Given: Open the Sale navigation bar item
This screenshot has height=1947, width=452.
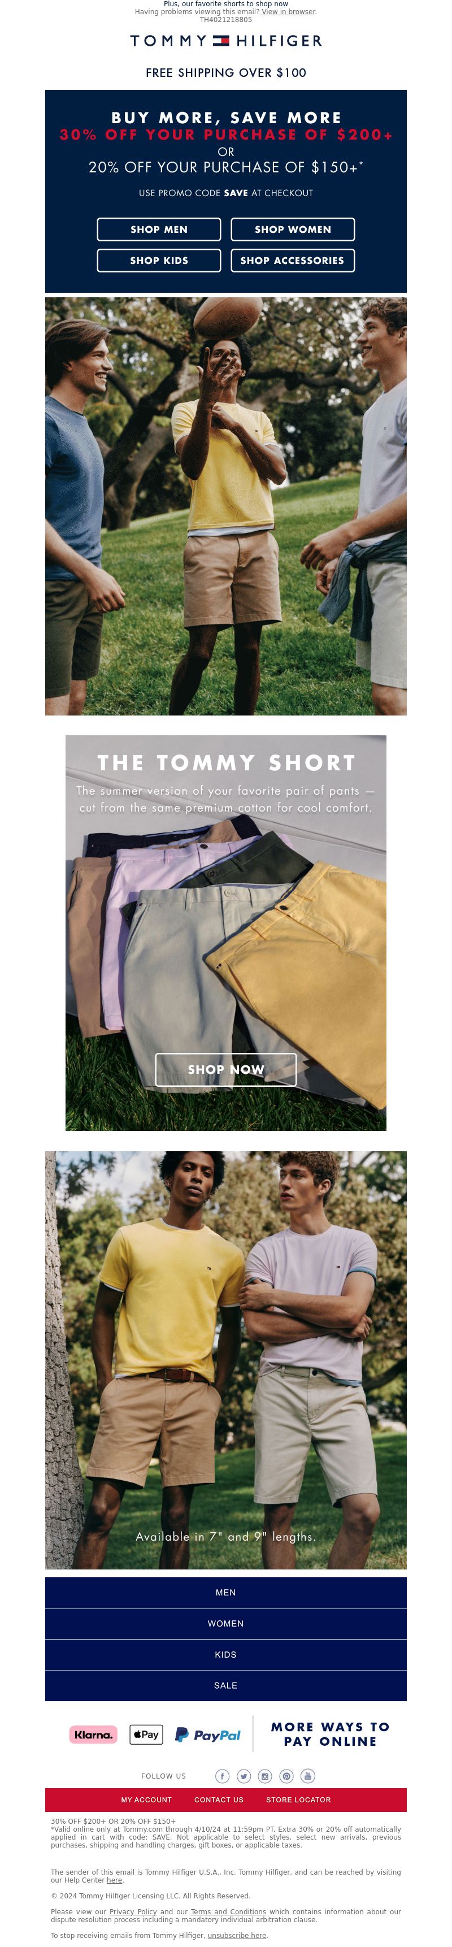Looking at the screenshot, I should (226, 1685).
